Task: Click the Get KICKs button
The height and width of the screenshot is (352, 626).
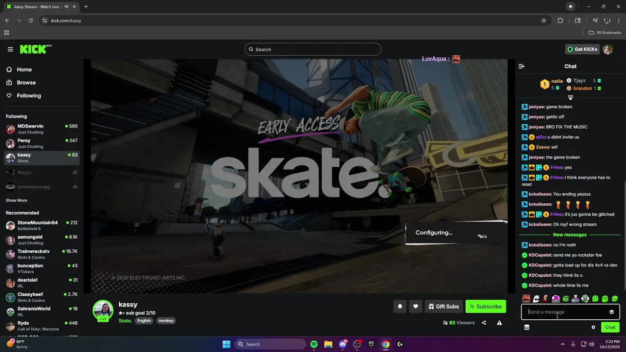Action: [582, 49]
